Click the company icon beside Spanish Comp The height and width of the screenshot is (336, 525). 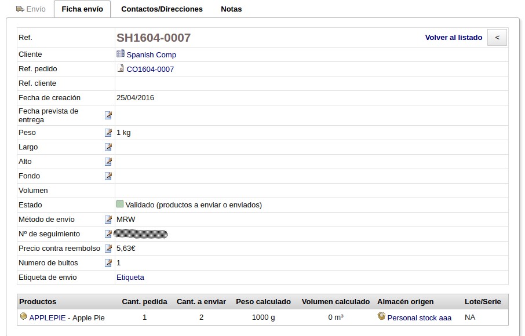(x=121, y=54)
